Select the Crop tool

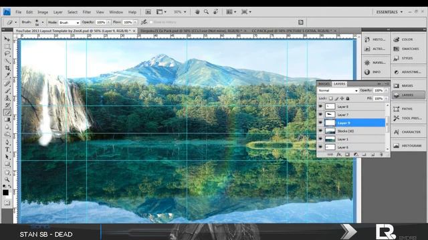pyautogui.click(x=7, y=68)
